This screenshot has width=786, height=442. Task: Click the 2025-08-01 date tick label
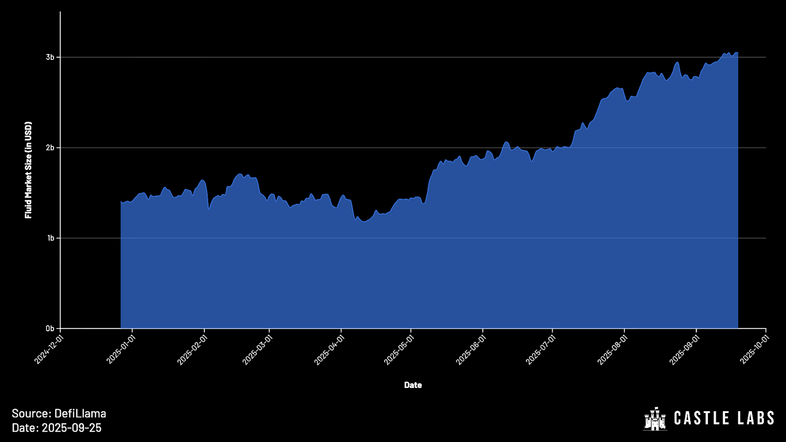(x=612, y=349)
